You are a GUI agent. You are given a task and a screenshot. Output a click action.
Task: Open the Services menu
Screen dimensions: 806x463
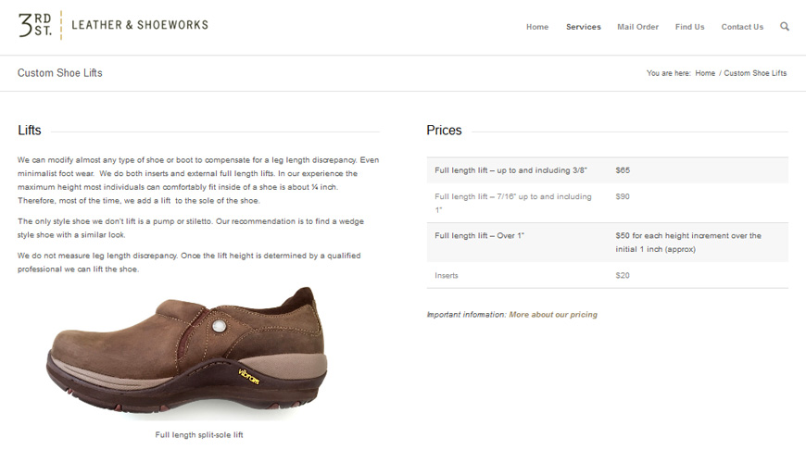tap(584, 27)
